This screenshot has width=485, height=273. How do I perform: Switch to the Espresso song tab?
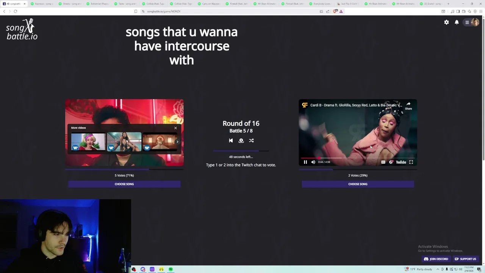coord(42,4)
